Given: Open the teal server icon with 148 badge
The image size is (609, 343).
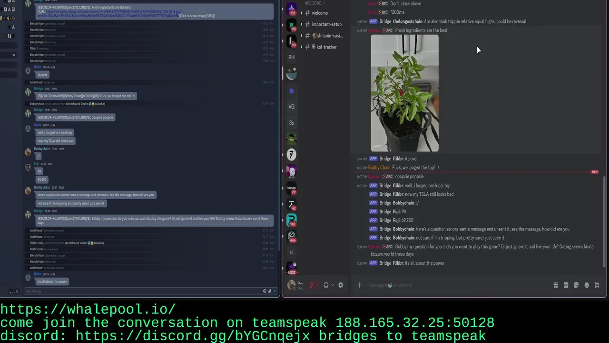Looking at the screenshot, I should point(291,220).
